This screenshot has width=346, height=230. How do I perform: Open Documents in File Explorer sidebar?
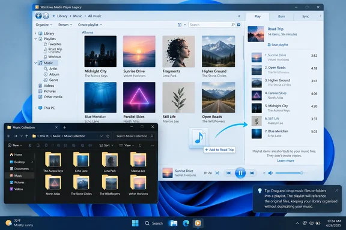(19, 169)
